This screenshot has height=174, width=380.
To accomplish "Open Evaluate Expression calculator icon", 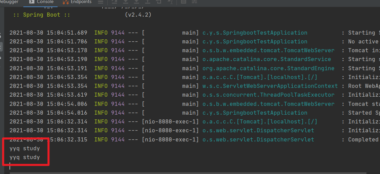I will [184, 2].
